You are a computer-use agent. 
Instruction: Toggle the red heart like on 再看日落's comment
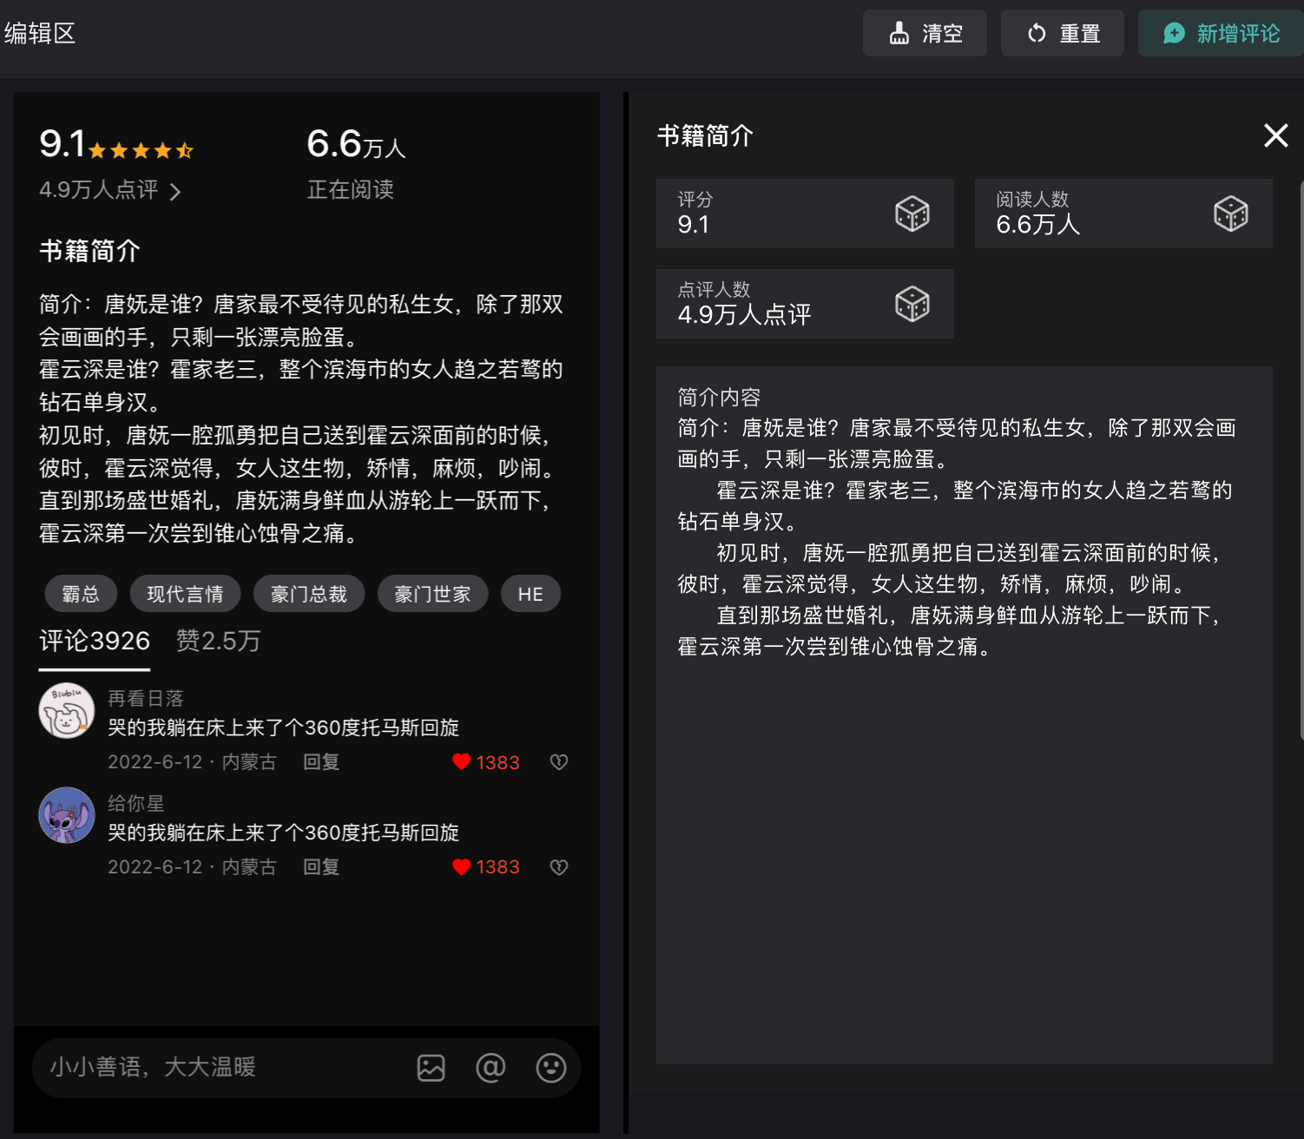click(461, 762)
